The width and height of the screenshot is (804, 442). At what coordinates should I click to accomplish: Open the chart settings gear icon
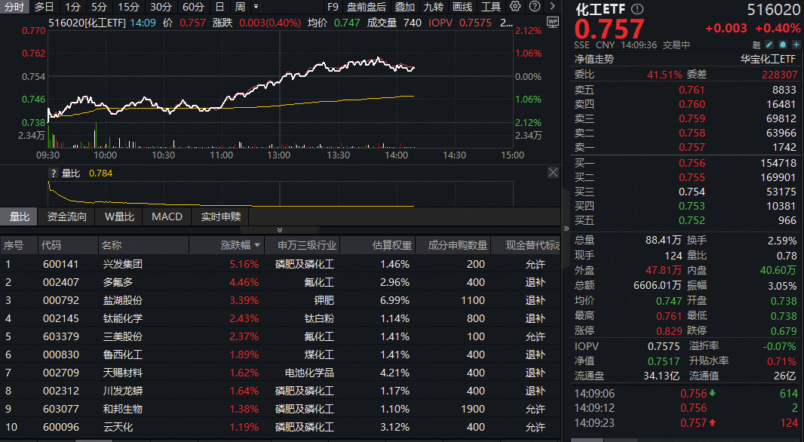515,7
